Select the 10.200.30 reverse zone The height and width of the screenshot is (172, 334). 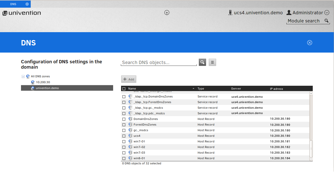click(x=43, y=82)
